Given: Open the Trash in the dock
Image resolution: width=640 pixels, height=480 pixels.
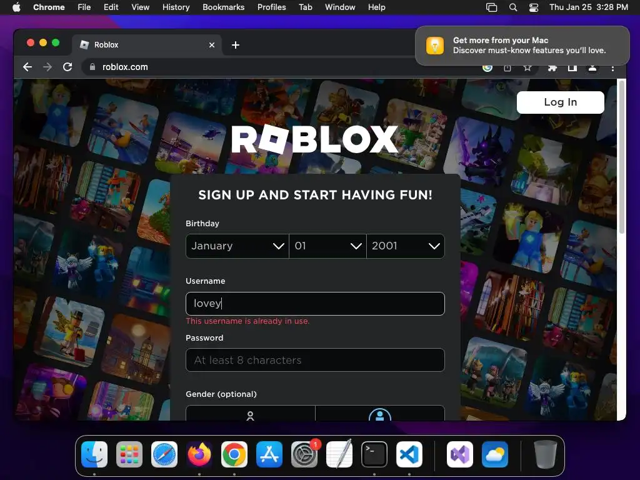Looking at the screenshot, I should coord(545,454).
